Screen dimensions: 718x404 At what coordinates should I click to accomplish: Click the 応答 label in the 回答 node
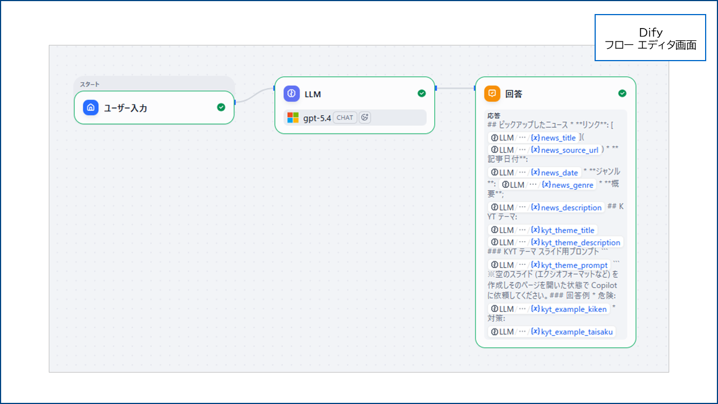(494, 116)
